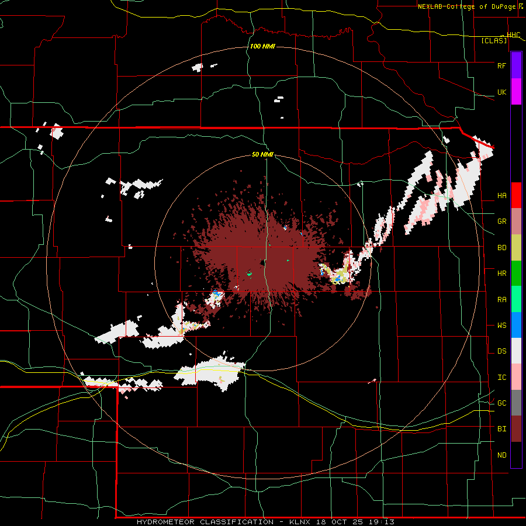This screenshot has height=526, width=526.
Task: Click the GR legend label
Action: pos(501,222)
